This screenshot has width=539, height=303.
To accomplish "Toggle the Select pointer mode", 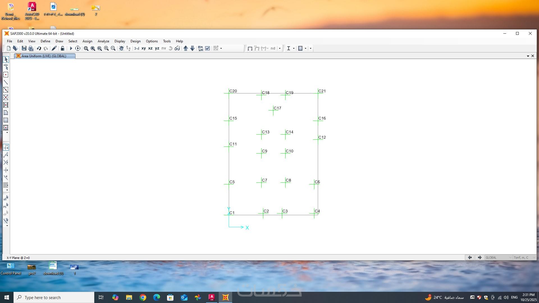I will tap(6, 59).
